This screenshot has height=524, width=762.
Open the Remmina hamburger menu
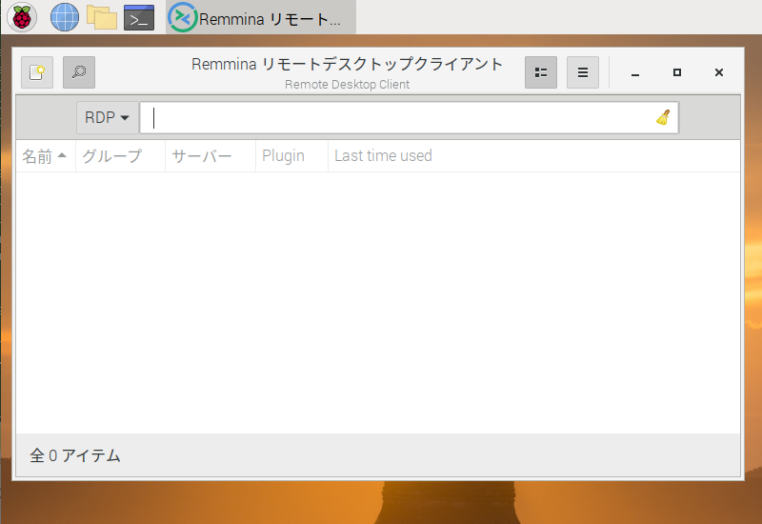coord(583,72)
